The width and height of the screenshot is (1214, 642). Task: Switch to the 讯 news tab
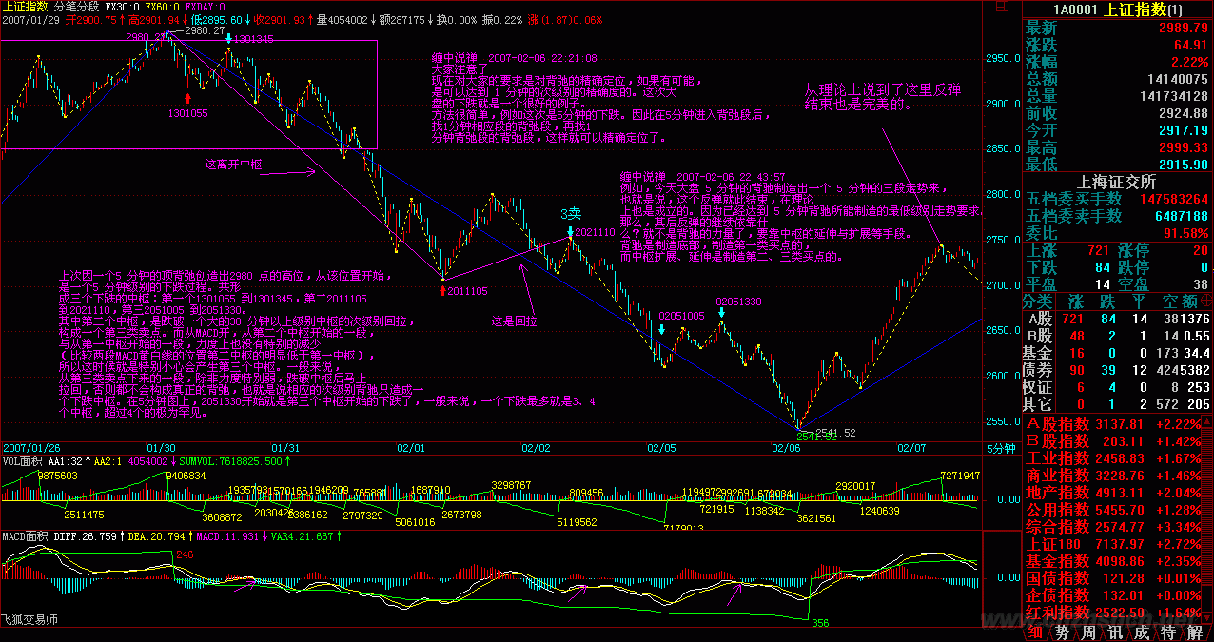click(x=1117, y=632)
